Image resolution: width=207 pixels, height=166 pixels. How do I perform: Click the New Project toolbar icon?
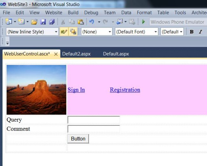[x=9, y=22]
